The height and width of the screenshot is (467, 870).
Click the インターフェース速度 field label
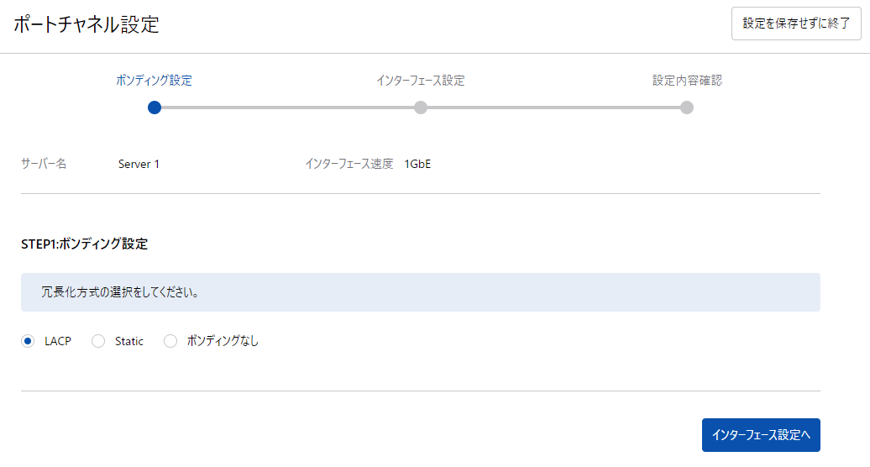[x=349, y=164]
